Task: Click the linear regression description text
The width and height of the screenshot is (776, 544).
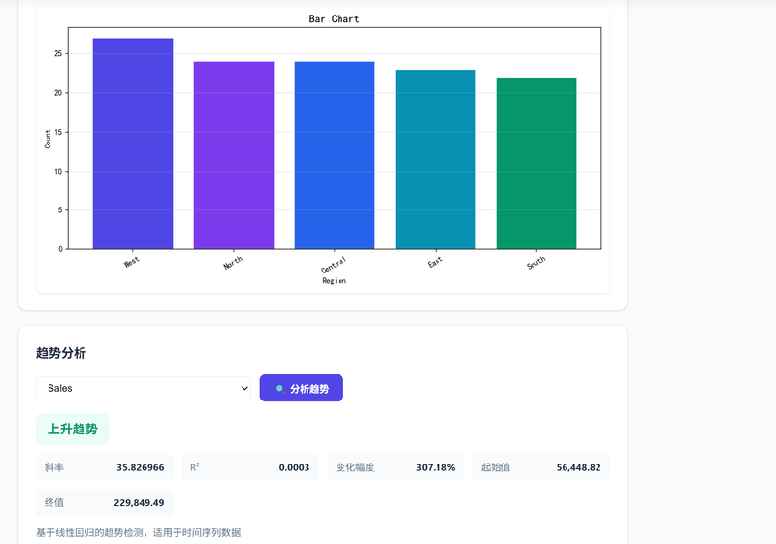Action: coord(139,532)
